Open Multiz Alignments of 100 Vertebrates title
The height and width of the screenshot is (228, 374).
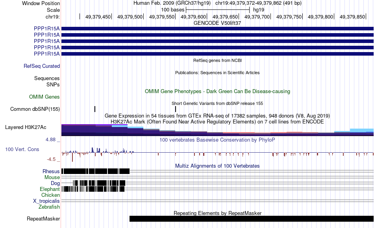[x=217, y=166]
